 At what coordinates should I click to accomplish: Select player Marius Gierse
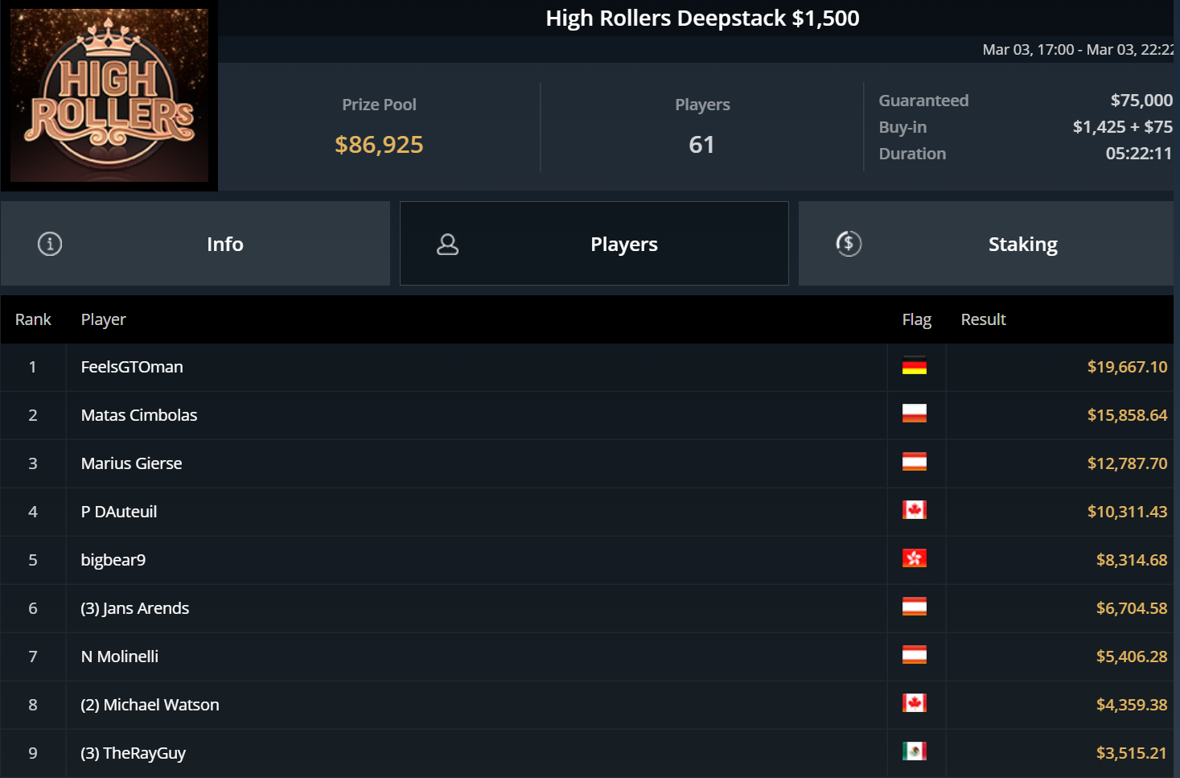click(x=131, y=463)
